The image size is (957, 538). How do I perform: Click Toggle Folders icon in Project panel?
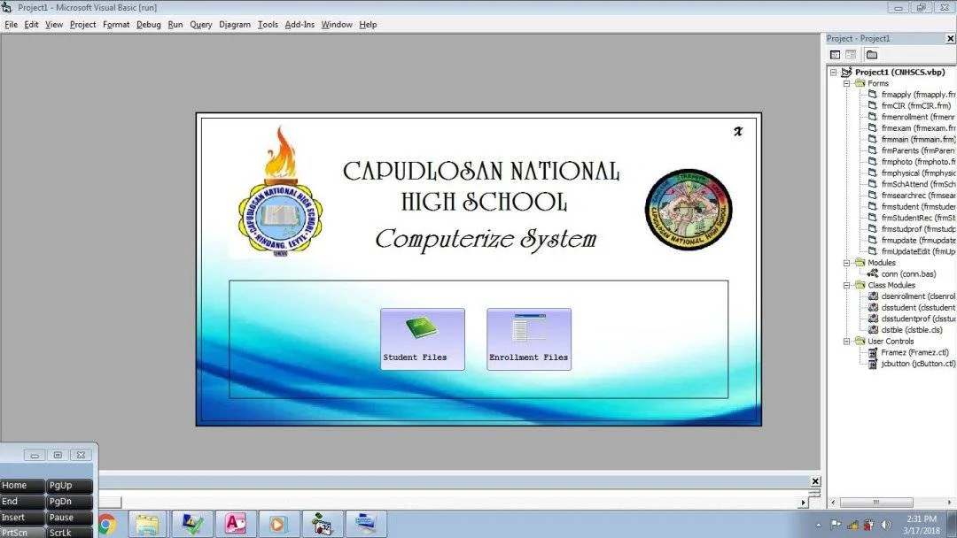[872, 54]
